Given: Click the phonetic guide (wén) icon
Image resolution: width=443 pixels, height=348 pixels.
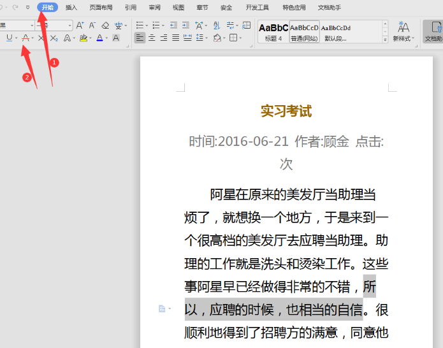Looking at the screenshot, I should tap(119, 25).
